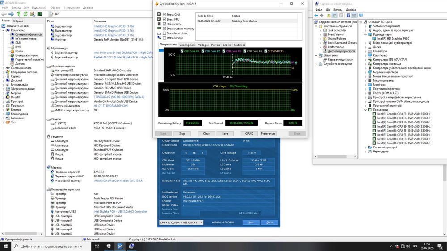Image resolution: width=447 pixels, height=251 pixels.
Task: Expand Диски node in device tree
Action: click(366, 47)
